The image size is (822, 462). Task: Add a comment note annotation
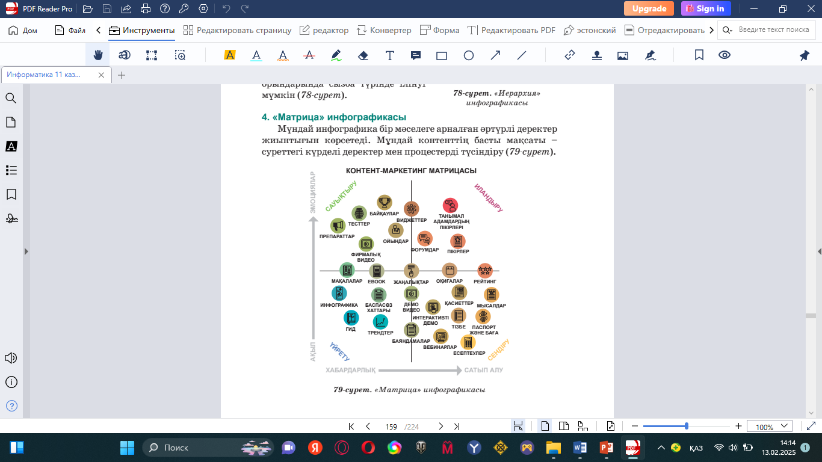pos(415,55)
